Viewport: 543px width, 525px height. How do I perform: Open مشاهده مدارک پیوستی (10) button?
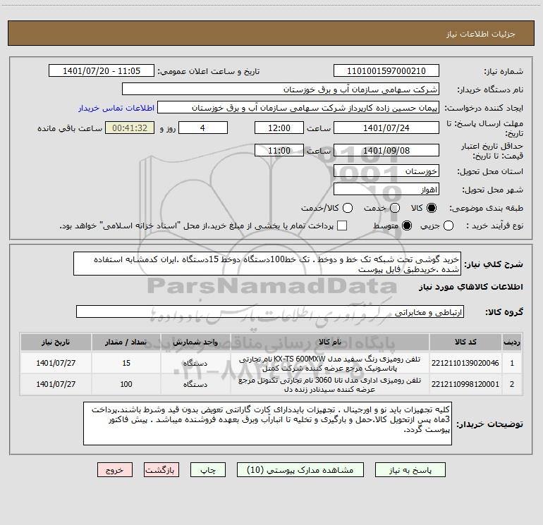click(300, 470)
